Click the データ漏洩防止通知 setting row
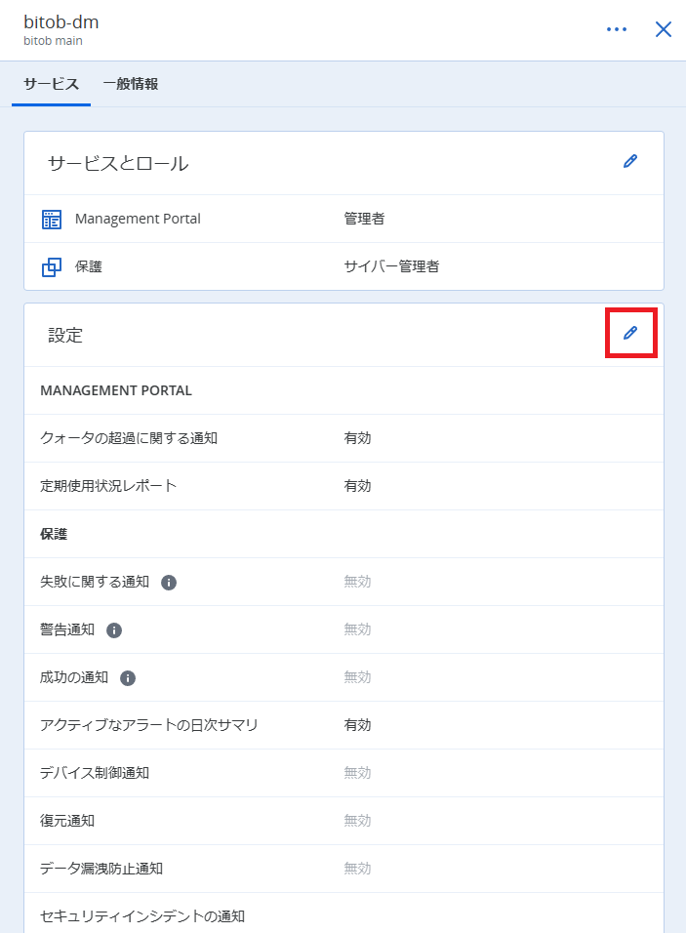The image size is (686, 933). click(x=343, y=869)
